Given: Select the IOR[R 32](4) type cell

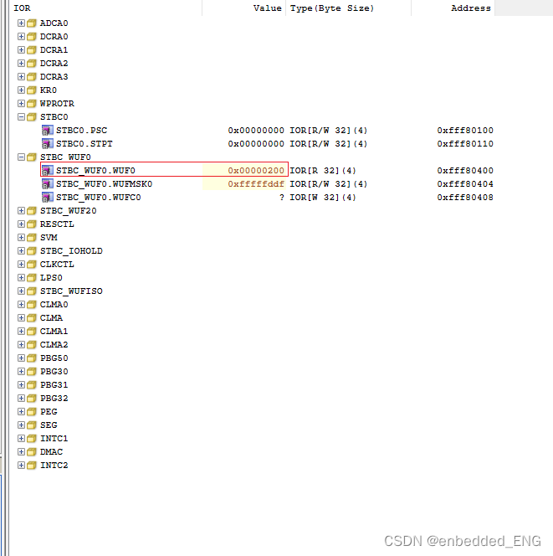Looking at the screenshot, I should [323, 171].
